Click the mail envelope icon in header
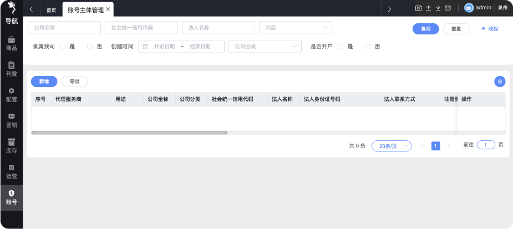 pyautogui.click(x=448, y=8)
